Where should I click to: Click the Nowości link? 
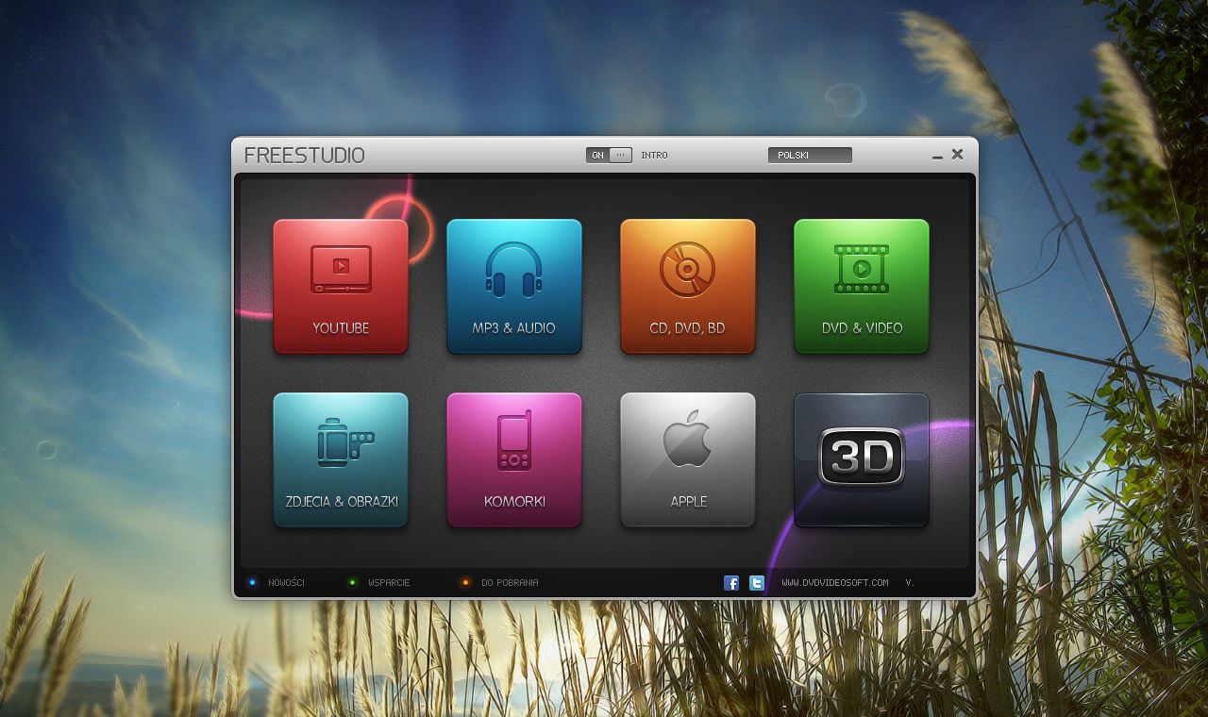pyautogui.click(x=286, y=583)
